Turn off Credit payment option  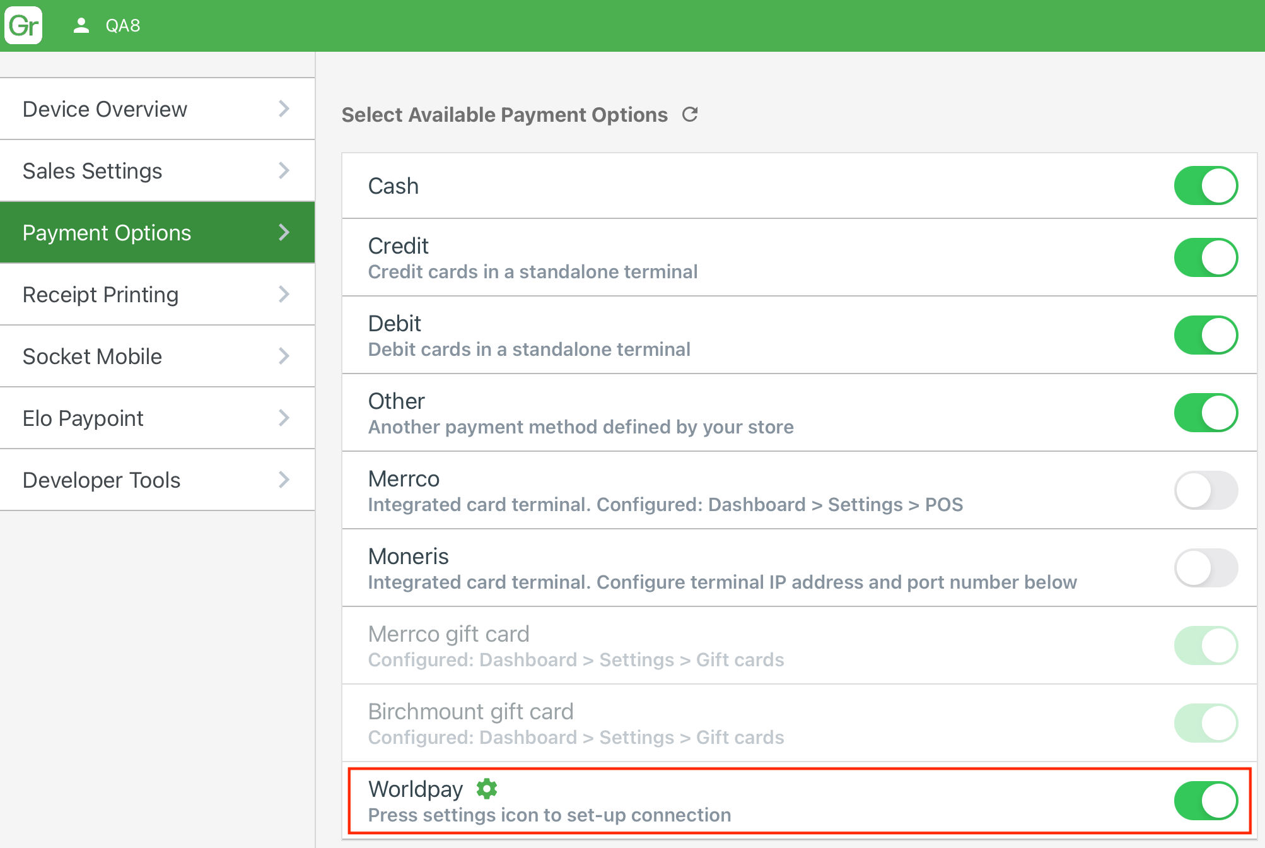[1205, 257]
